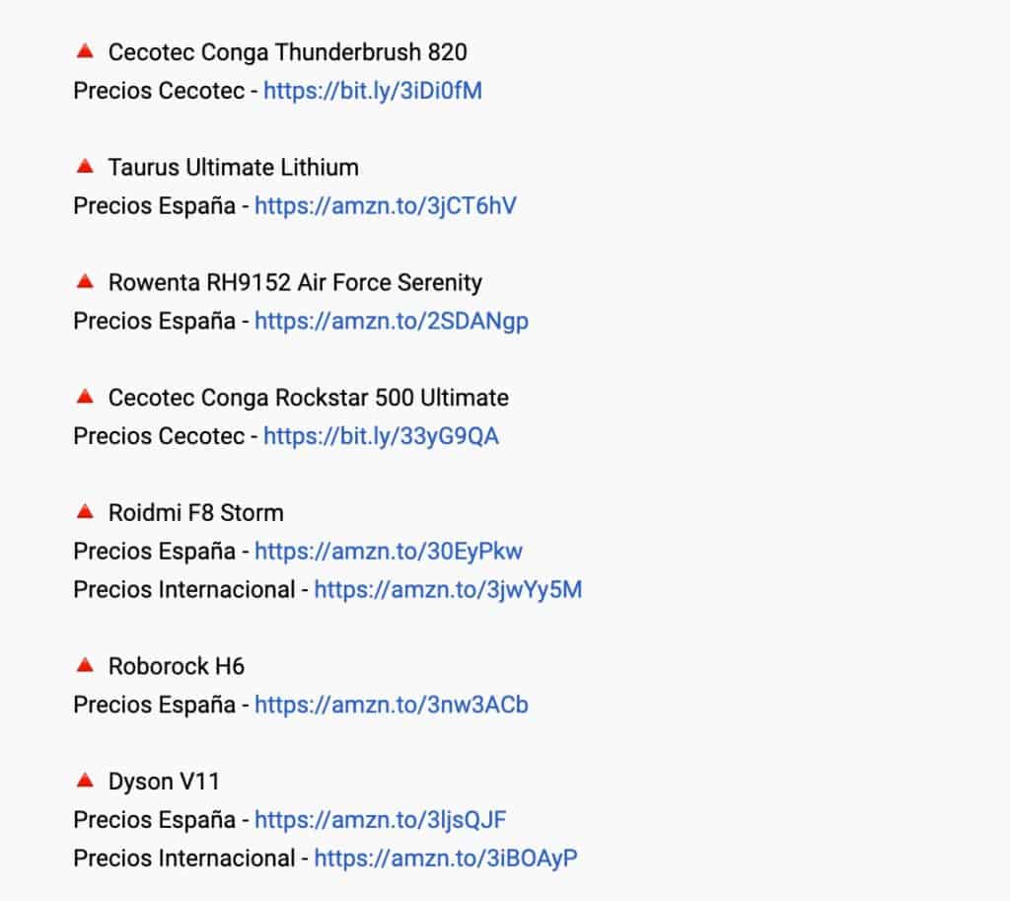Viewport: 1010px width, 901px height.
Task: Open Dyson V11 Precios España link
Action: point(380,820)
